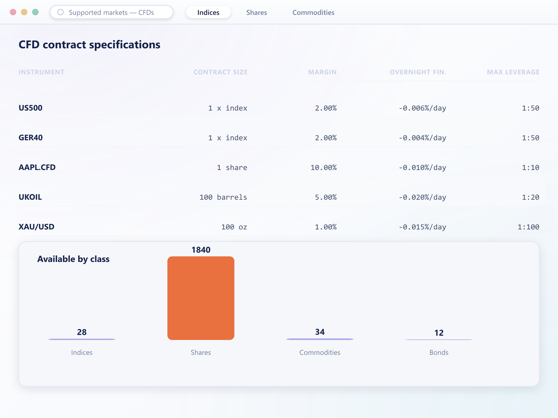
Task: Open the XAU/USD instrument row
Action: point(279,227)
